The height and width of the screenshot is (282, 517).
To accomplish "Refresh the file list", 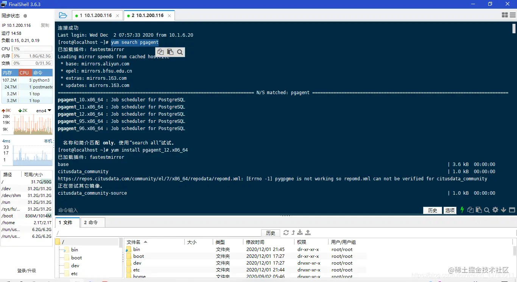I will coord(286,232).
